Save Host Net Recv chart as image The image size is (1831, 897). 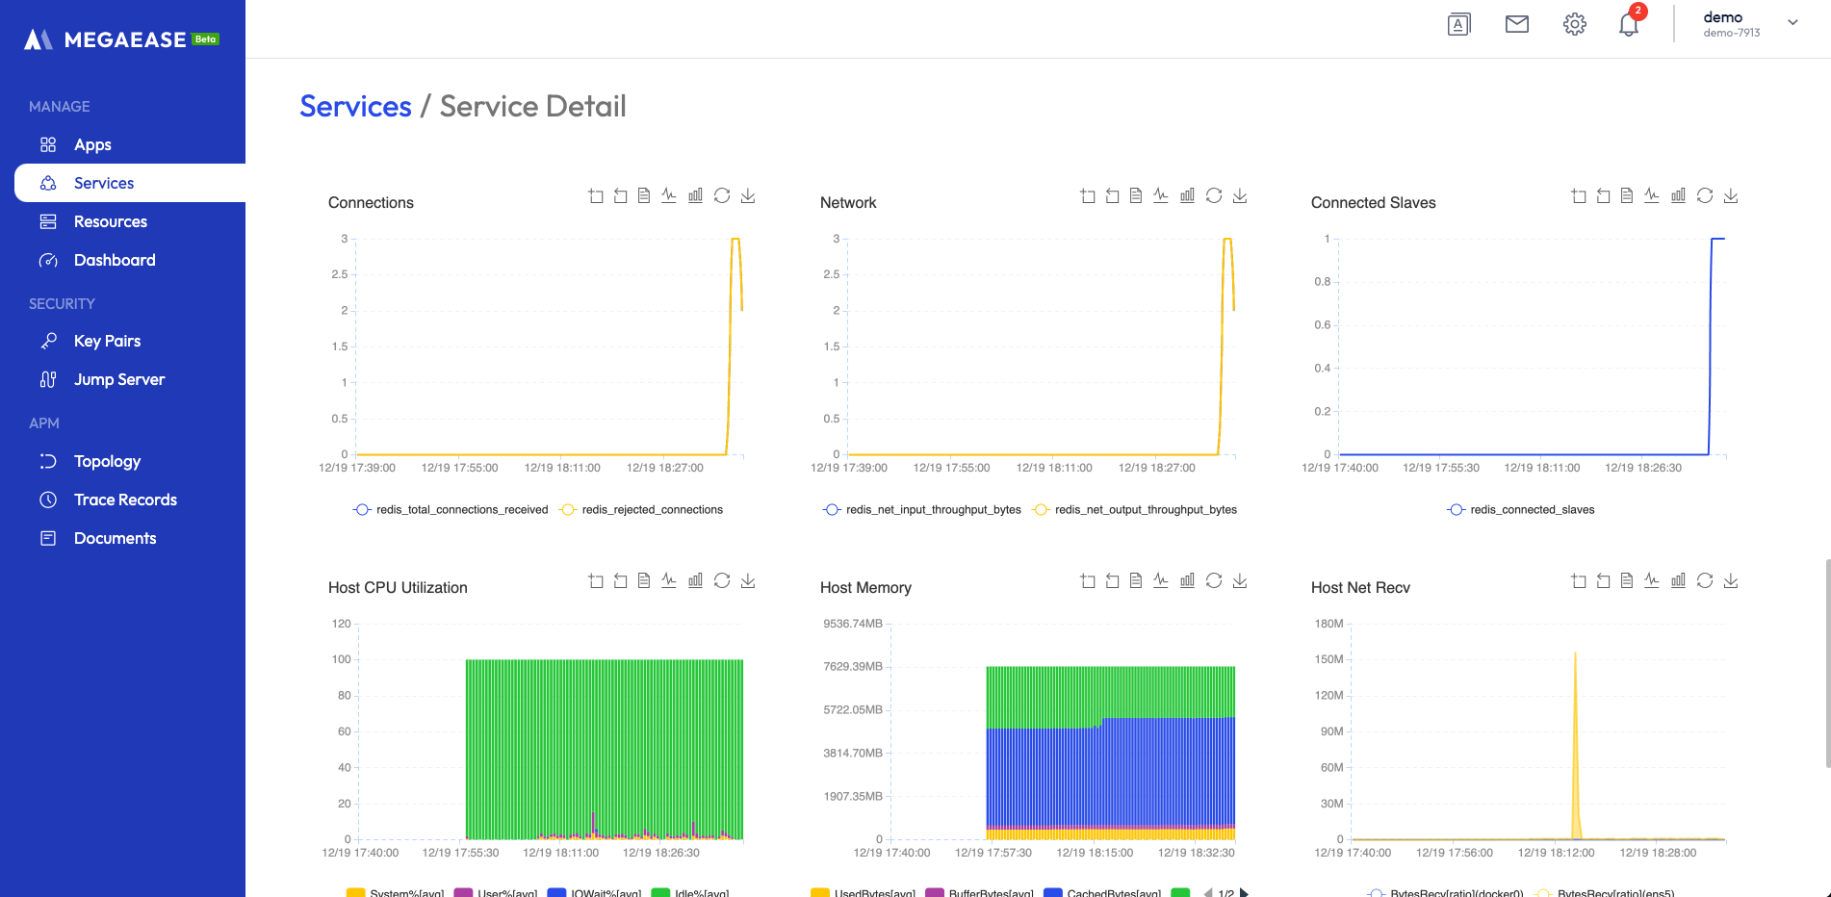tap(1731, 580)
